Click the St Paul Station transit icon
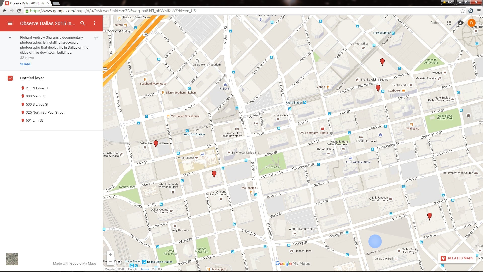Image resolution: width=483 pixels, height=272 pixels. click(x=393, y=33)
